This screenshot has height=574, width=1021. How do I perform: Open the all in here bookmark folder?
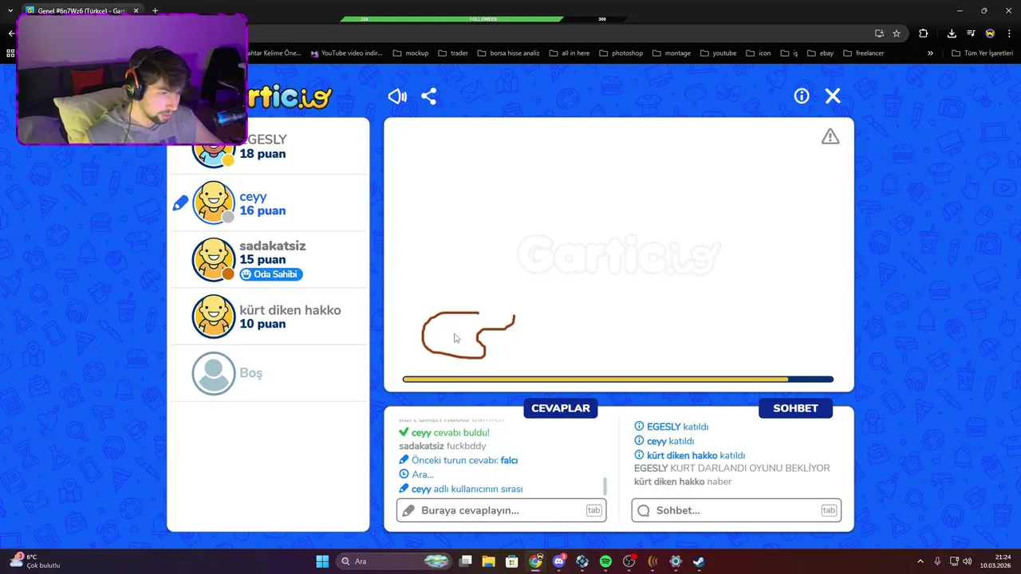569,53
